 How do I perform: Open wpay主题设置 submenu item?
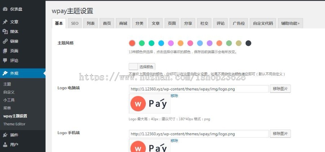(x=15, y=116)
